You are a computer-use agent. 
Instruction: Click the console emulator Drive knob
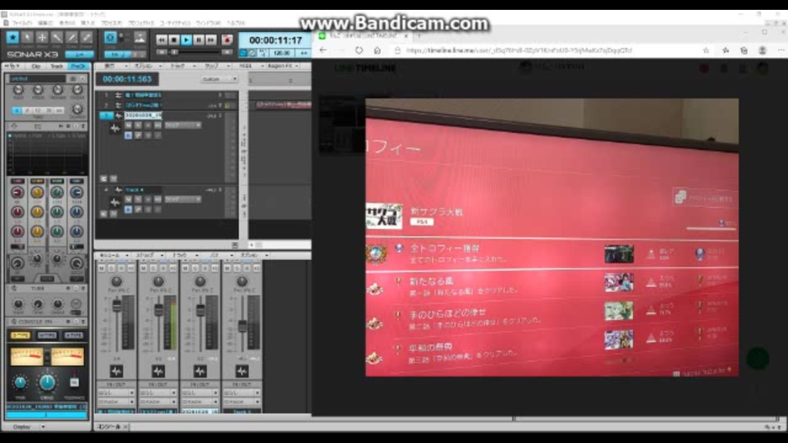47,382
